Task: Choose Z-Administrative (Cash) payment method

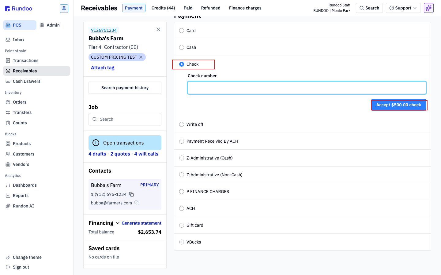Action: pyautogui.click(x=182, y=158)
